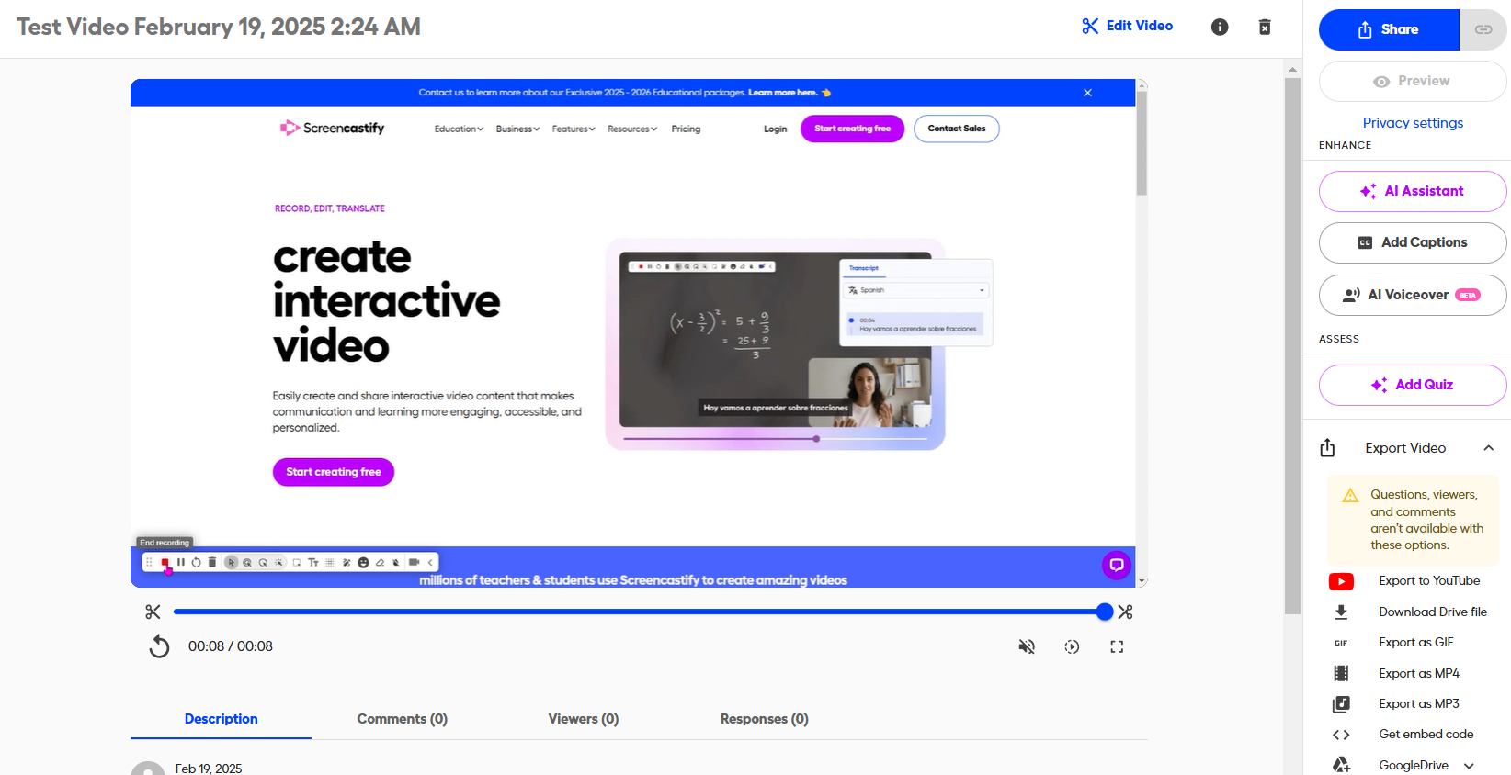Click the blue Share button

pos(1389,29)
